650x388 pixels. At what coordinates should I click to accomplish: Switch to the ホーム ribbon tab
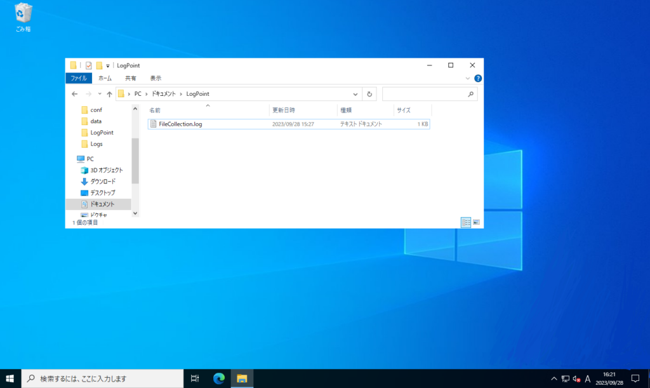(x=105, y=78)
